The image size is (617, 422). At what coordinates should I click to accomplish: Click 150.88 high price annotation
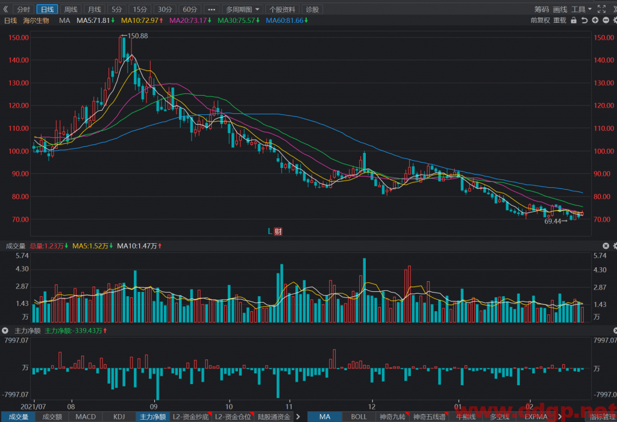click(x=134, y=36)
